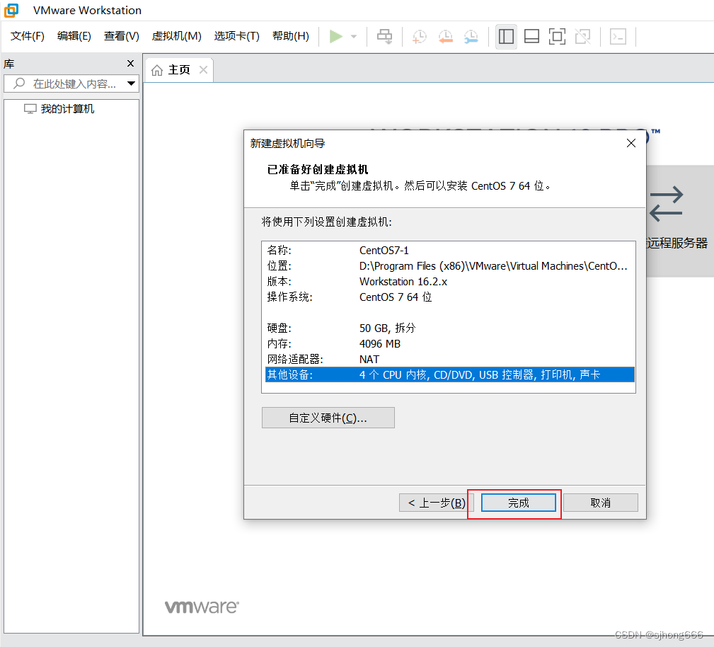The height and width of the screenshot is (647, 714).
Task: Close the 主页 tab
Action: [204, 69]
